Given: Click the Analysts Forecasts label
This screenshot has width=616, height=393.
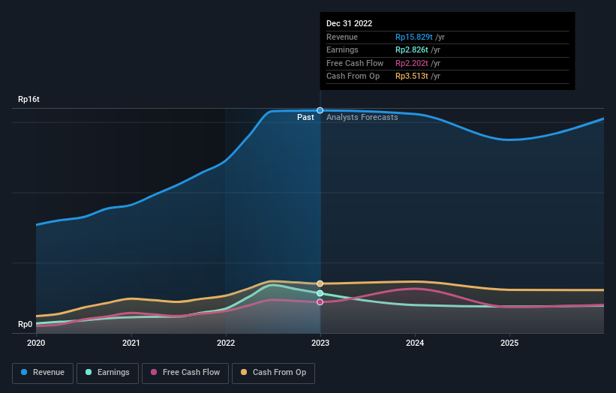Looking at the screenshot, I should [362, 118].
